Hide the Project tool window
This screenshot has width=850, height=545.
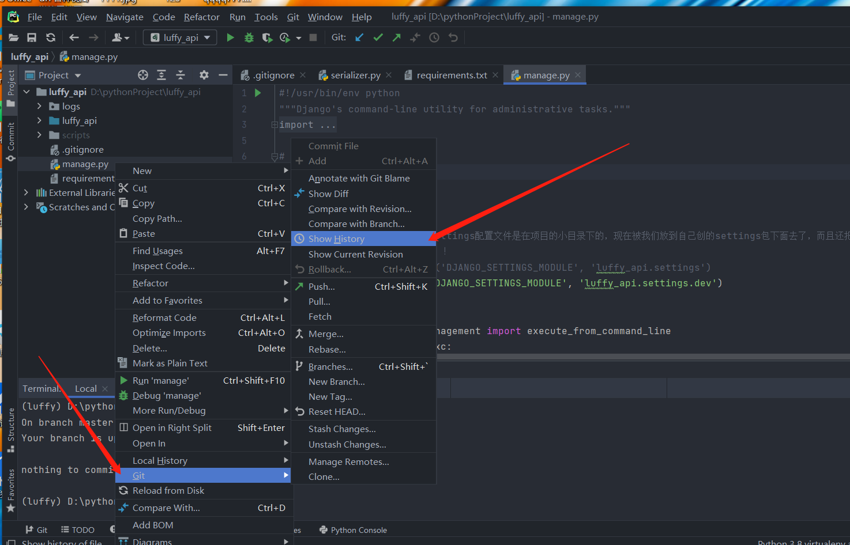(x=223, y=75)
